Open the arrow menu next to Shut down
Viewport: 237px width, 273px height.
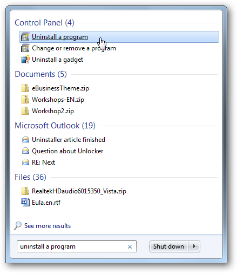click(x=194, y=246)
